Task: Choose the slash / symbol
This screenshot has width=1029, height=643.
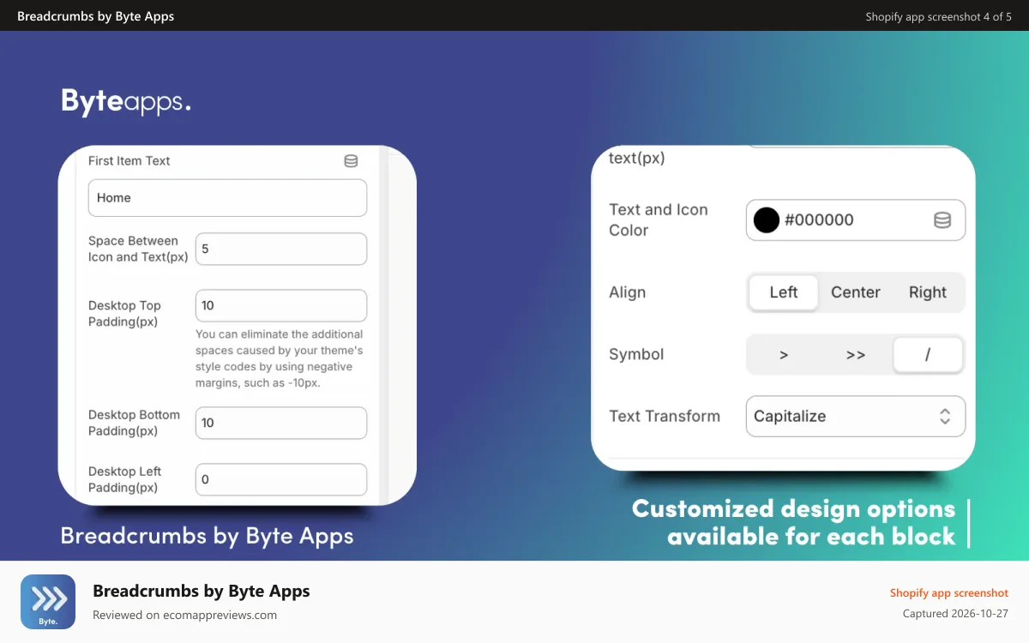Action: click(x=928, y=354)
